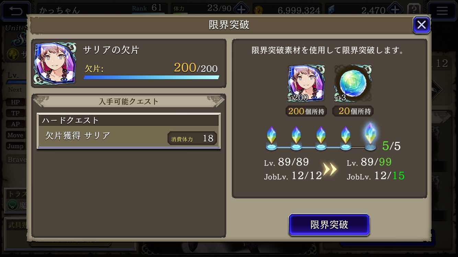Add stamina with the 体力 plus button
Image resolution: width=458 pixels, height=257 pixels.
(x=241, y=9)
